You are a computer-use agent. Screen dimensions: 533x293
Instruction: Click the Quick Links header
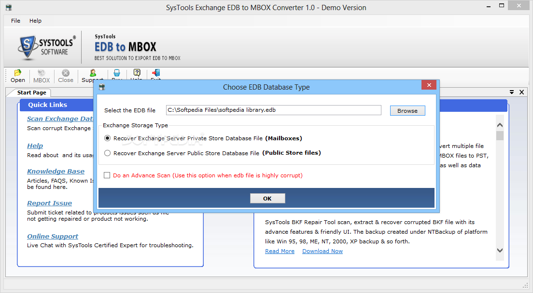(x=48, y=105)
